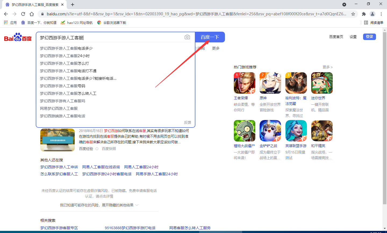This screenshot has width=387, height=233.
Task: Open related search 网易人工客服在线咨询
Action: tap(101, 167)
